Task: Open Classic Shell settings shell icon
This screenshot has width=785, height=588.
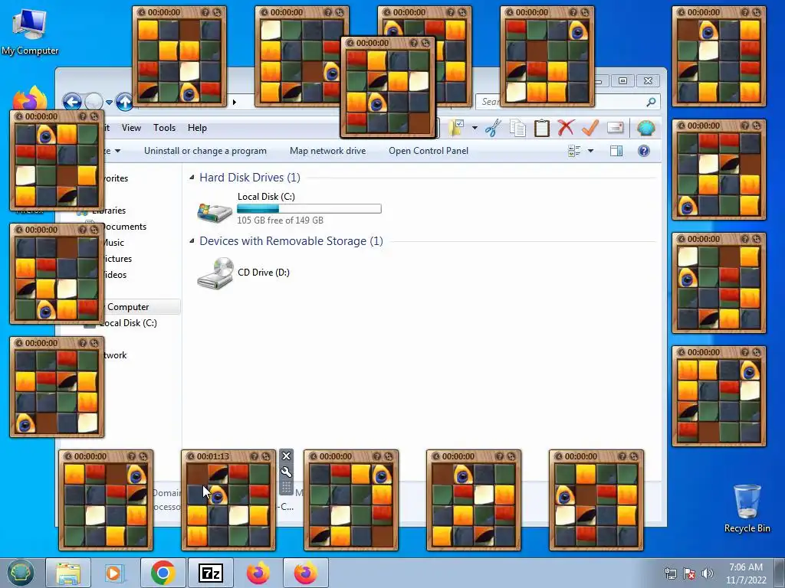Action: click(646, 128)
